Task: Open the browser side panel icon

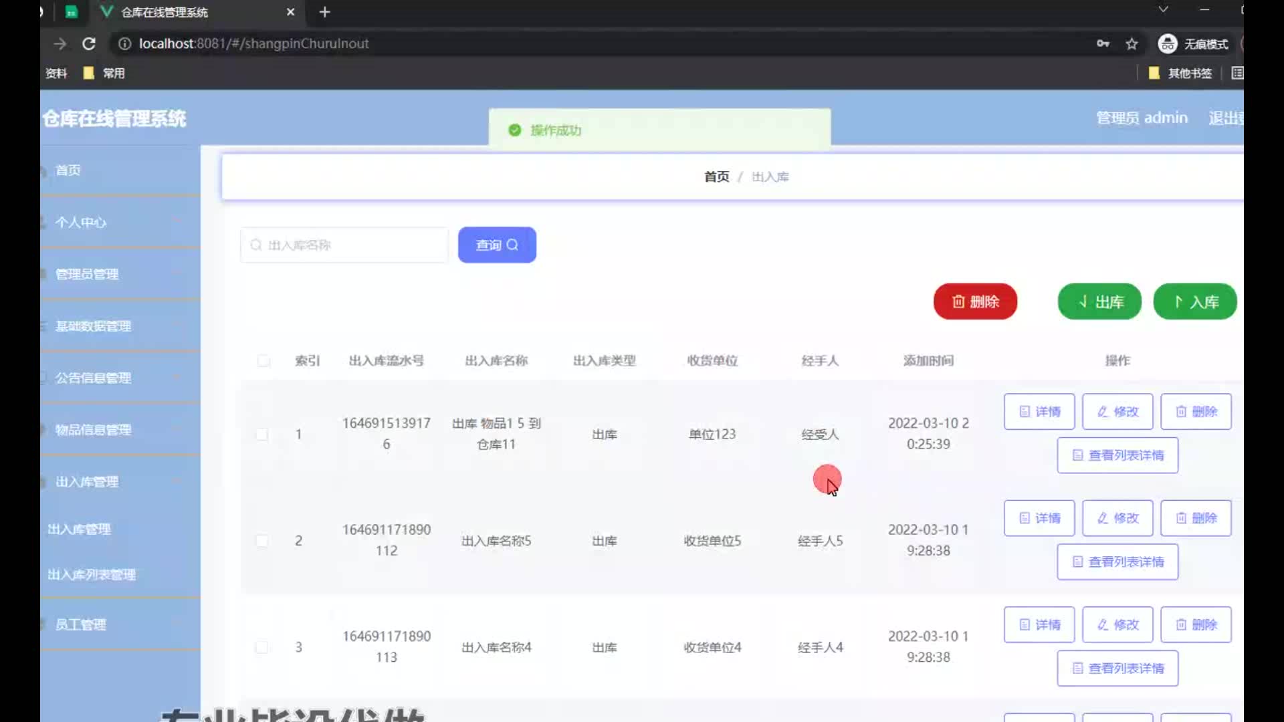Action: [1237, 73]
